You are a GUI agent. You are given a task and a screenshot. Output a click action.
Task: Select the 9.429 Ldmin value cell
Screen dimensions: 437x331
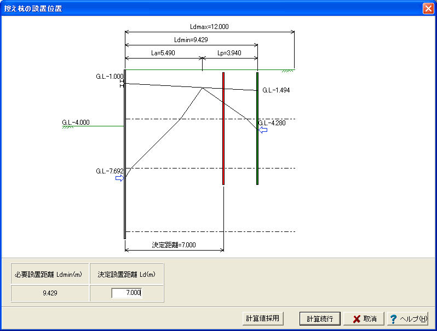[x=50, y=293]
